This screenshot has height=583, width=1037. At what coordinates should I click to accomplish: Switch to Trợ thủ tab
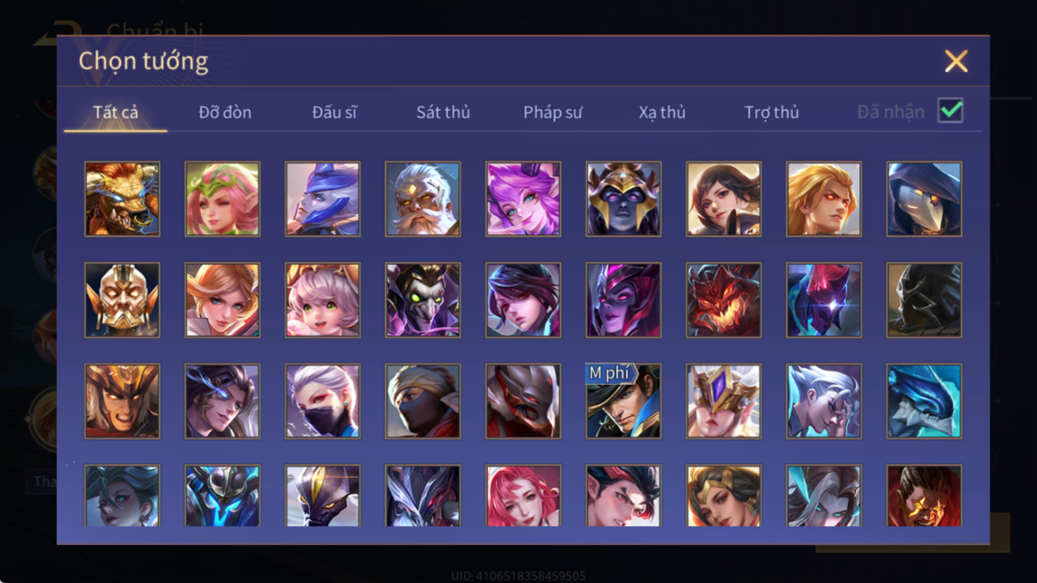coord(772,112)
